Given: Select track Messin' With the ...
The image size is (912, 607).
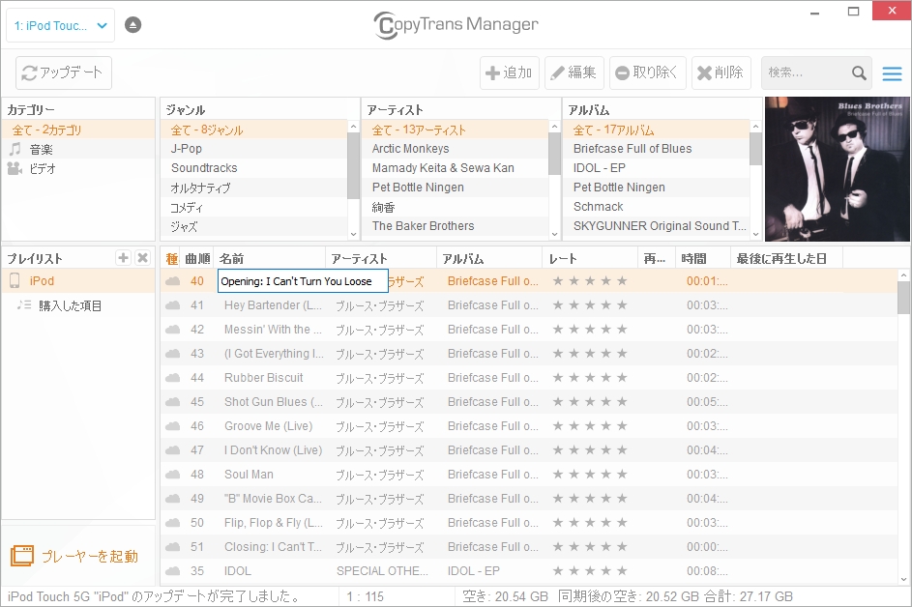Looking at the screenshot, I should tap(273, 329).
